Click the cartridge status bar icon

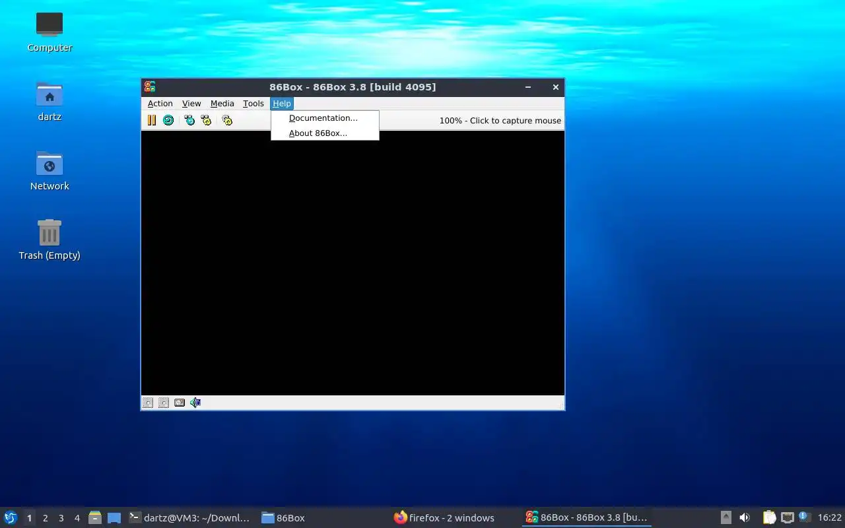[x=180, y=403]
